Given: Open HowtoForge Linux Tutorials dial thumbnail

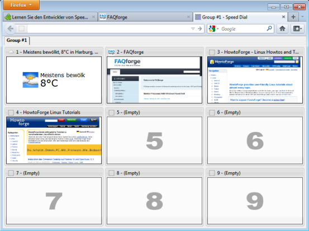Looking at the screenshot, I should (x=54, y=140).
